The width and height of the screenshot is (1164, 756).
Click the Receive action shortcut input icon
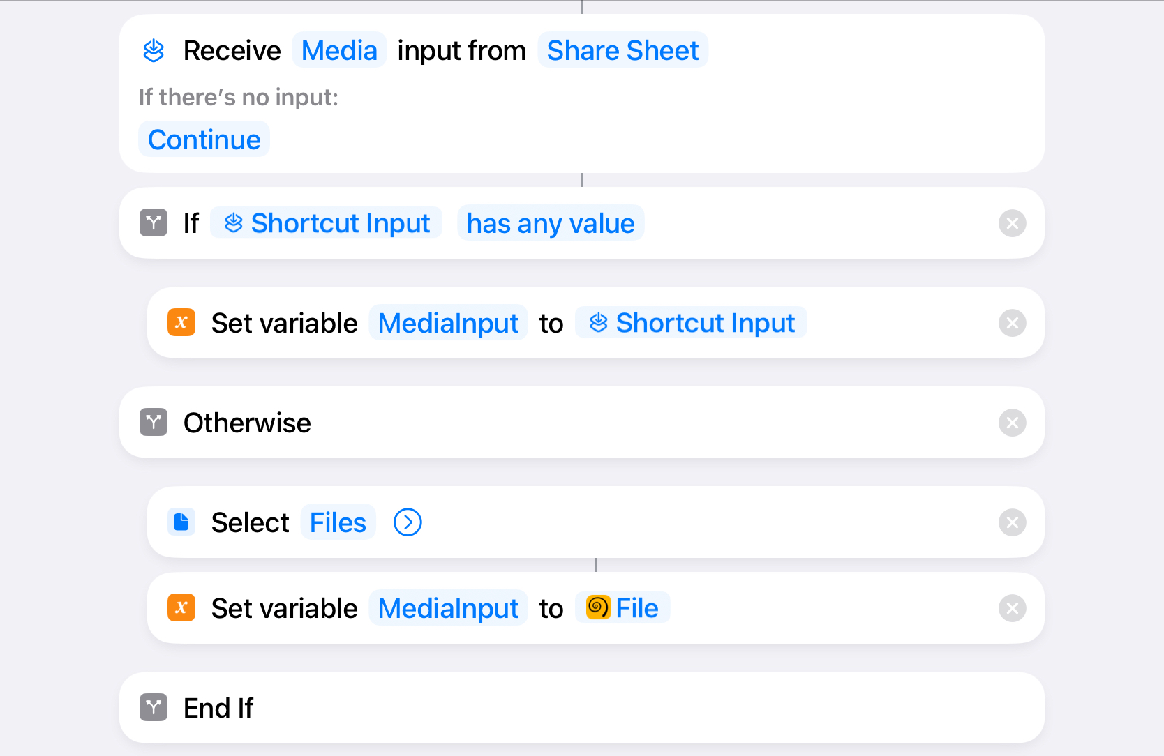tap(154, 50)
